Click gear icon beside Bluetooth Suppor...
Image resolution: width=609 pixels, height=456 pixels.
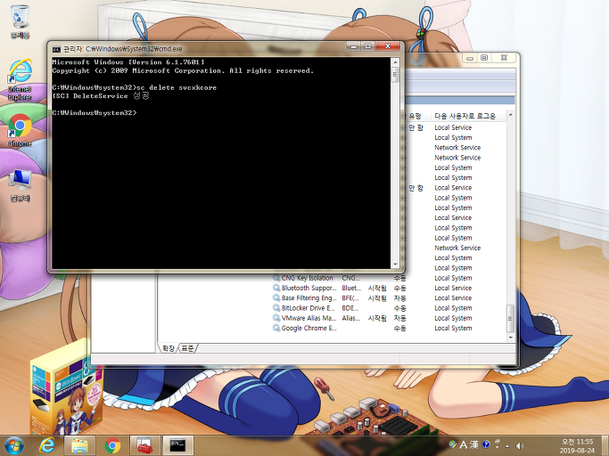276,288
